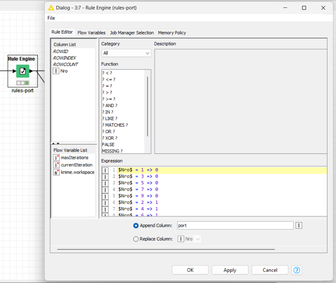Click the KNIME triangle icon in title bar
336x283 pixels.
pos(50,7)
